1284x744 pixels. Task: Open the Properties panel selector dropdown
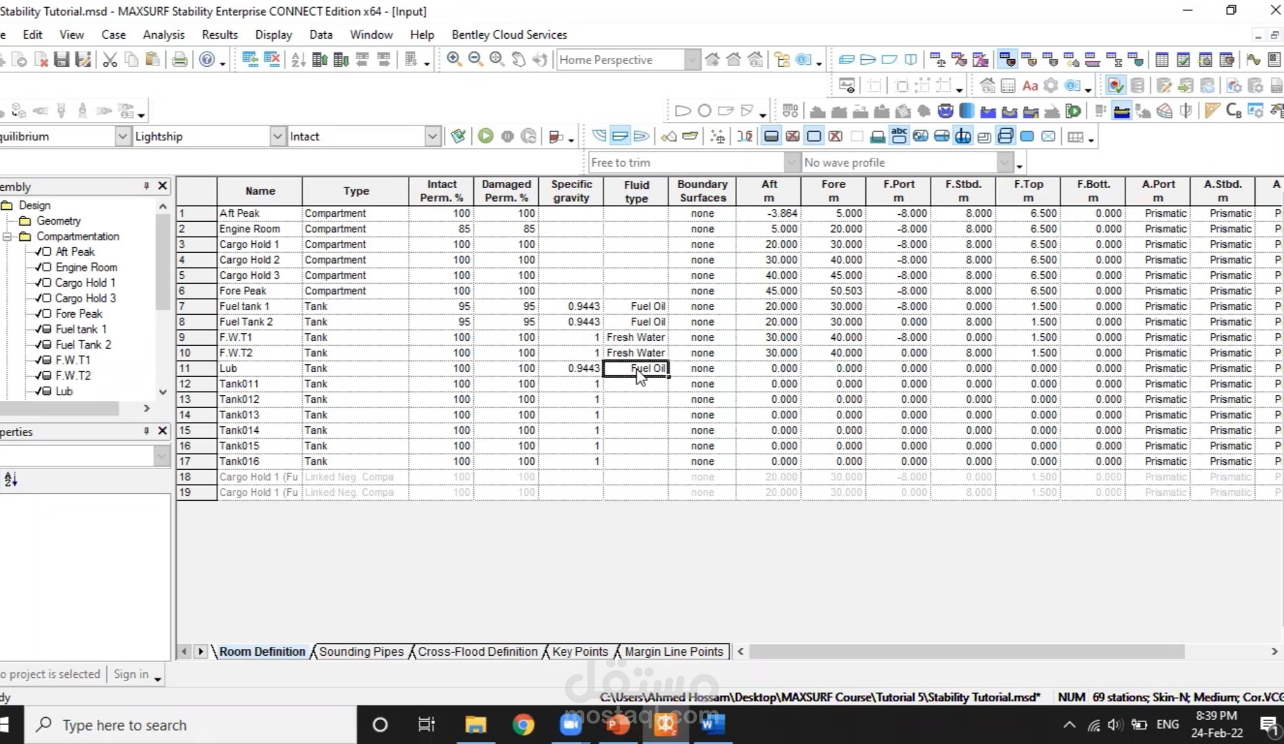161,456
